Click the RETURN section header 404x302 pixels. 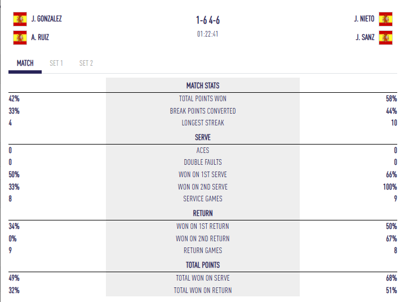click(x=203, y=214)
